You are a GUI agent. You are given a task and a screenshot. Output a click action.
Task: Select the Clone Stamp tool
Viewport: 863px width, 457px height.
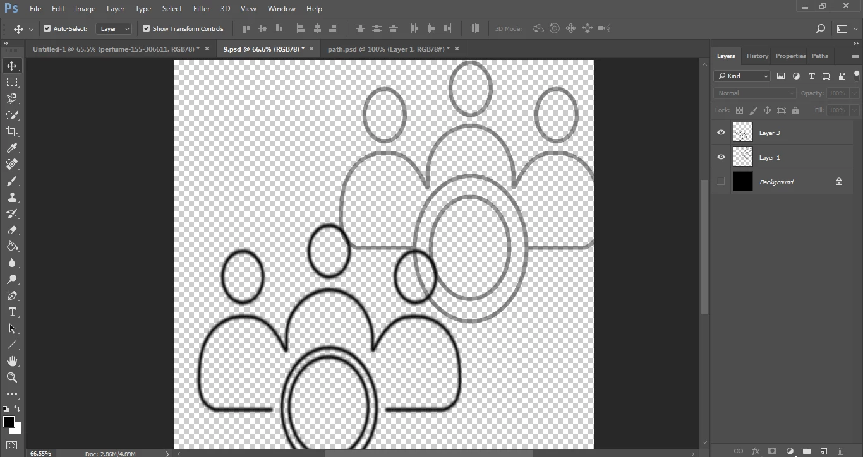coord(12,197)
